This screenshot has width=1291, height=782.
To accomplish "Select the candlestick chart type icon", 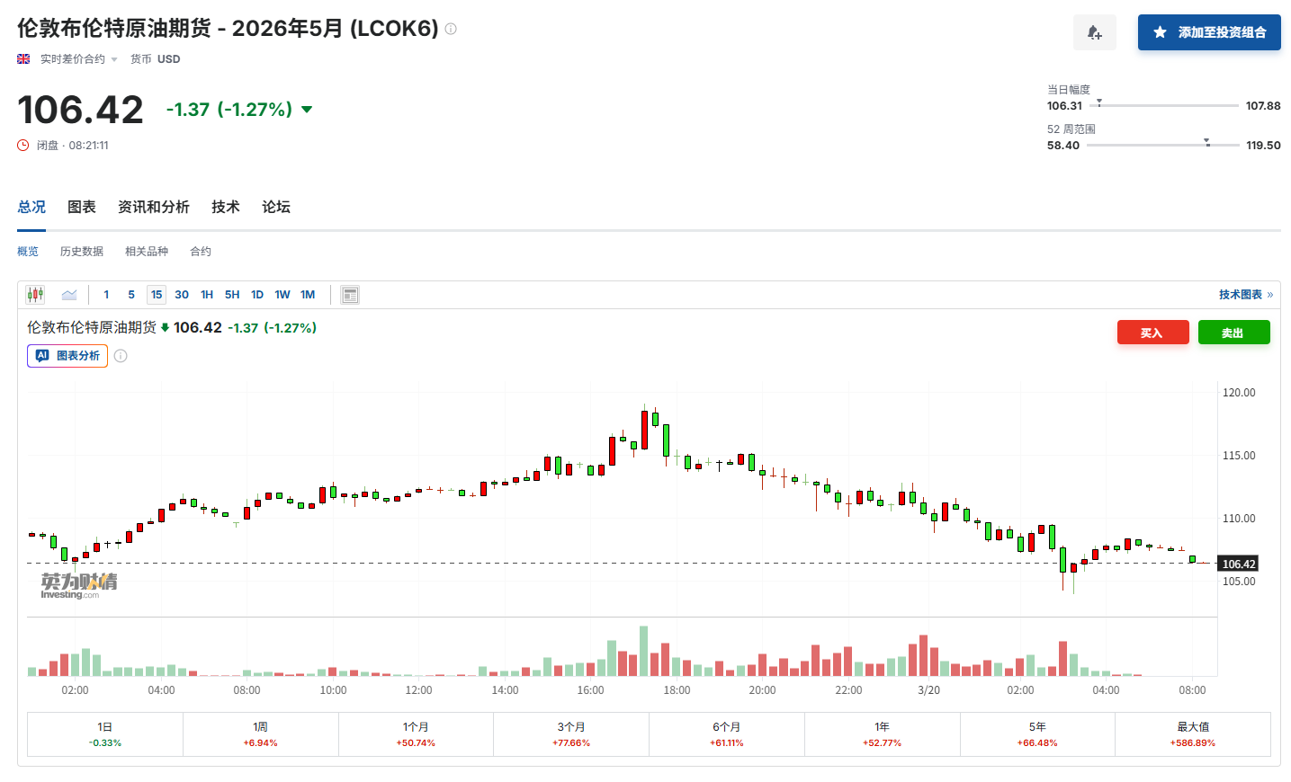I will (x=35, y=295).
